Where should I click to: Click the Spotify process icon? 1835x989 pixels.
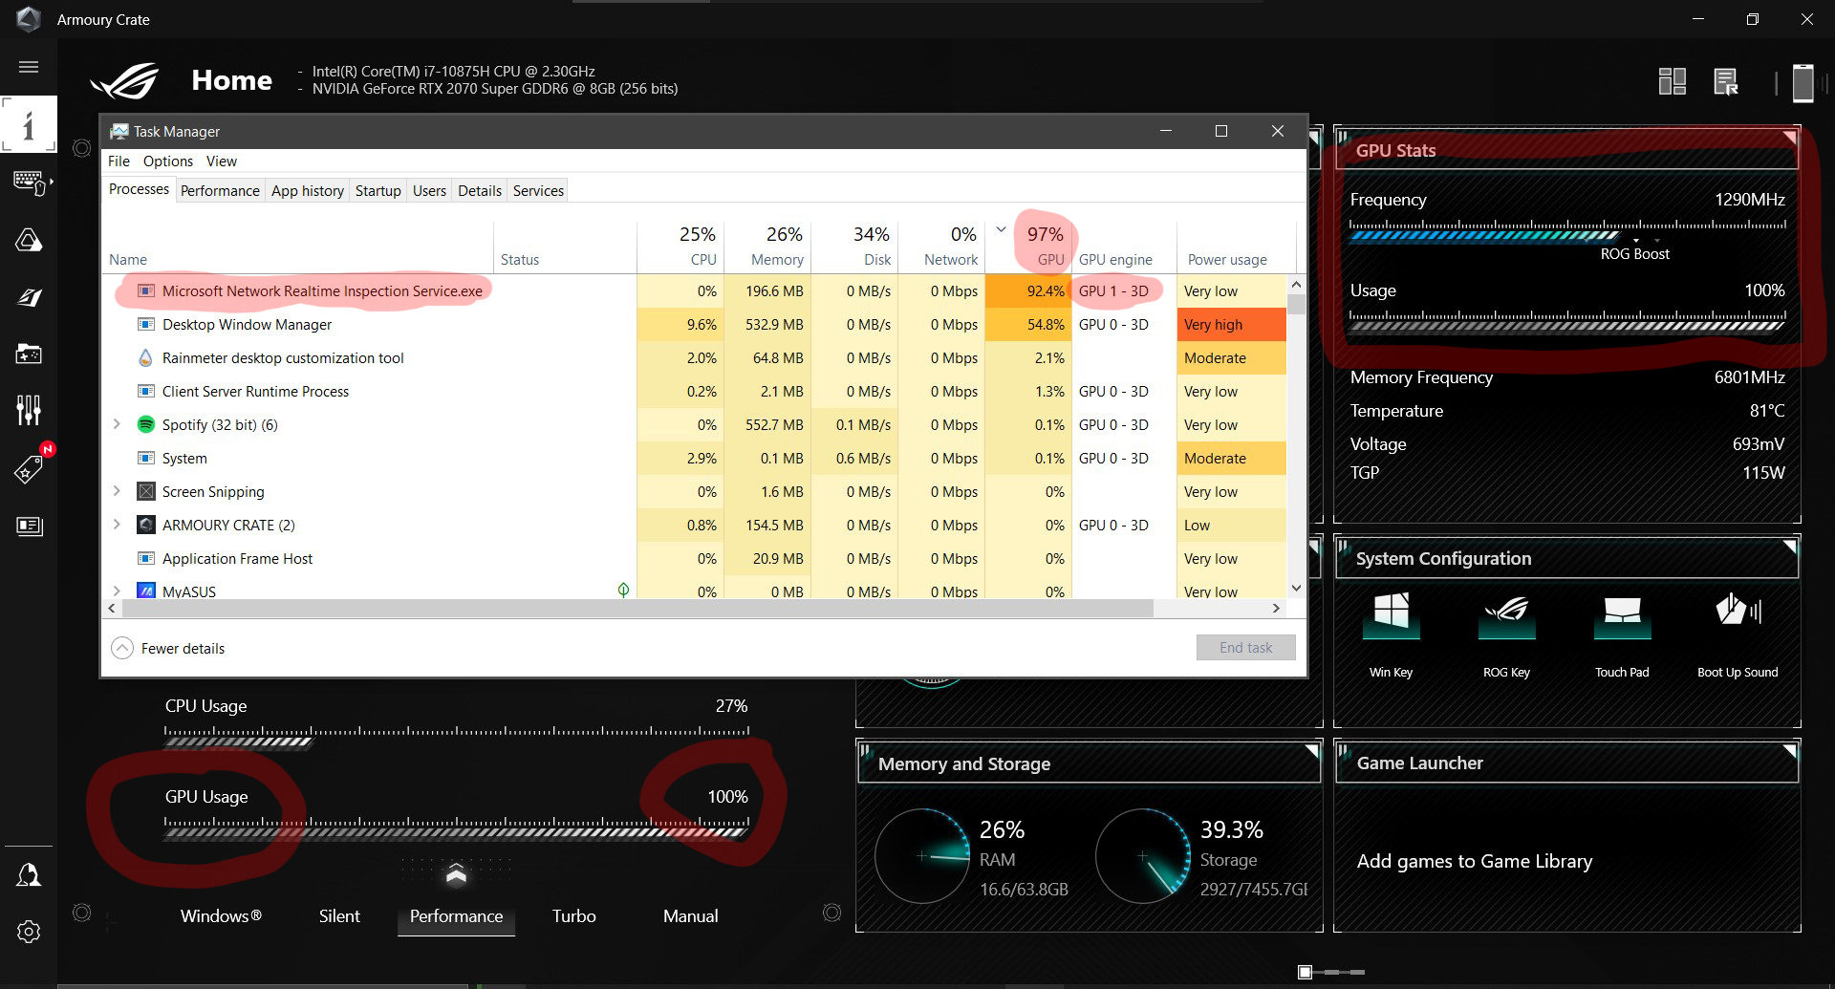point(145,424)
